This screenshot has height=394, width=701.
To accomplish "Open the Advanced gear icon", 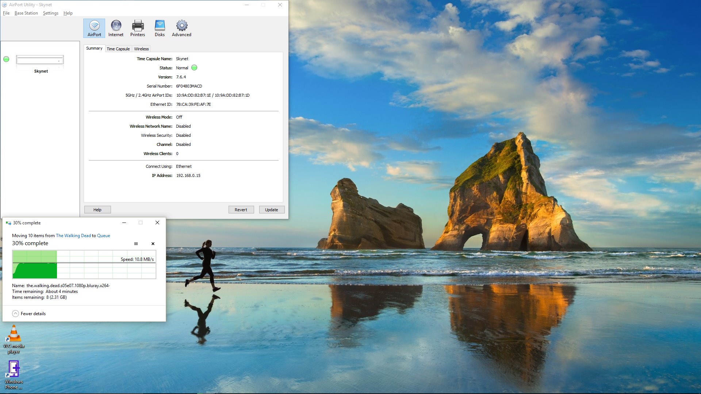I will click(x=181, y=28).
